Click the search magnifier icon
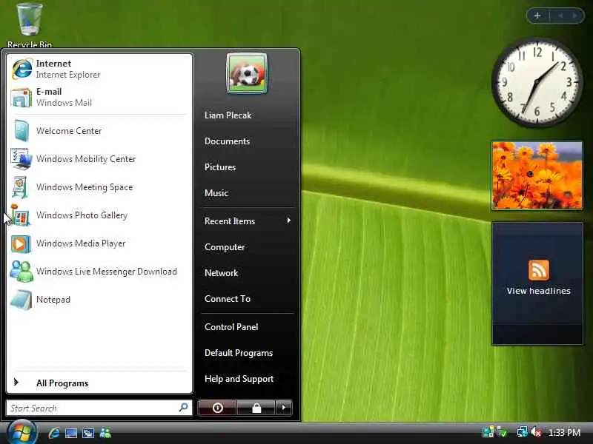This screenshot has height=444, width=593. click(x=183, y=408)
